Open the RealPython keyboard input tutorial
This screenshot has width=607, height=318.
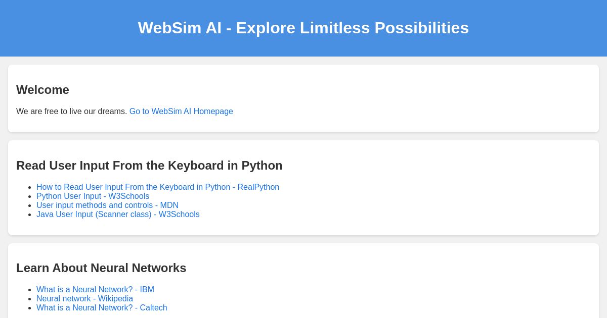coord(158,187)
